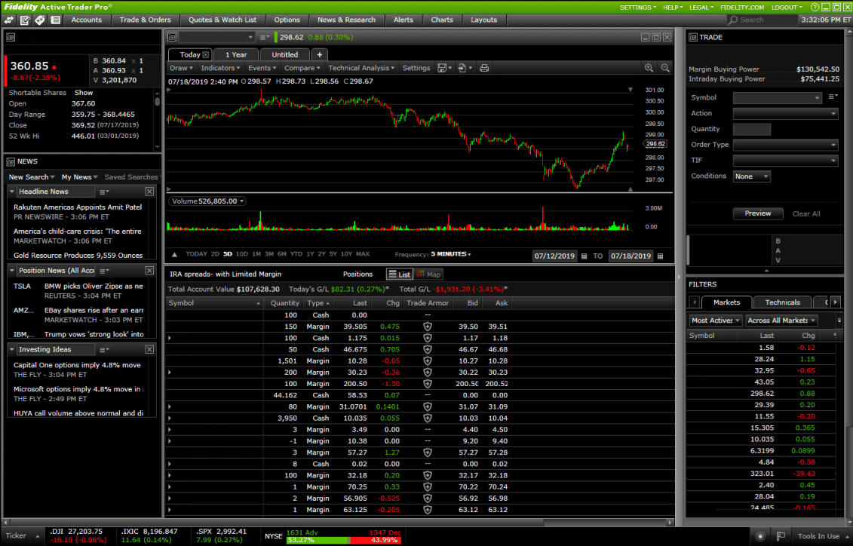
Task: Keep positions in List view
Action: click(x=399, y=274)
